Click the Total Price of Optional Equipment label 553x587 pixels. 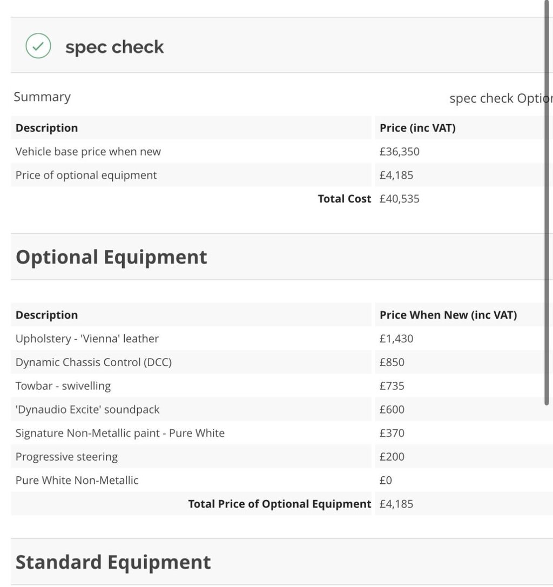coord(279,504)
